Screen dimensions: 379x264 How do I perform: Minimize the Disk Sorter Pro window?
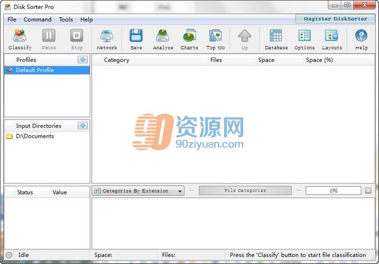[x=335, y=5]
